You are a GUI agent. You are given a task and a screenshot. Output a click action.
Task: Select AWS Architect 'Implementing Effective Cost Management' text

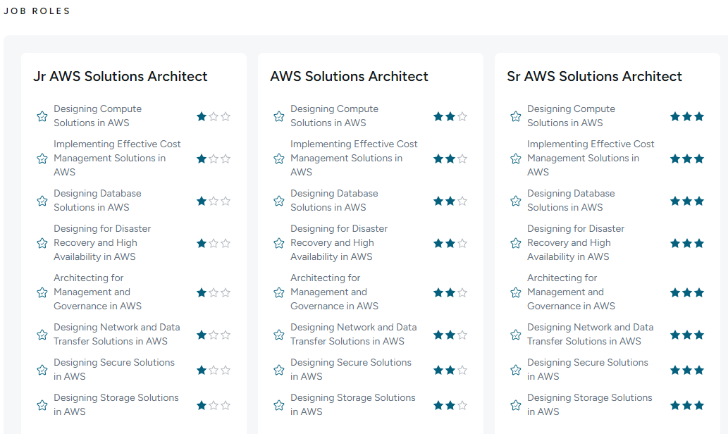(354, 158)
